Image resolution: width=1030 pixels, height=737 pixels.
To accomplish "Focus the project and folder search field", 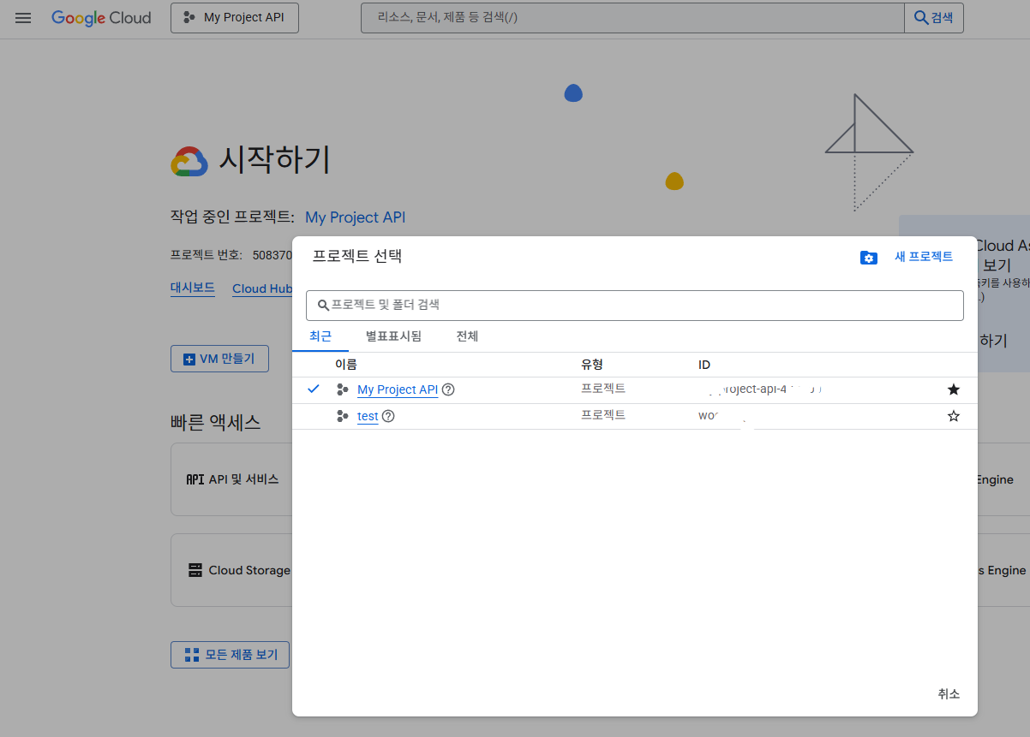I will [x=635, y=305].
